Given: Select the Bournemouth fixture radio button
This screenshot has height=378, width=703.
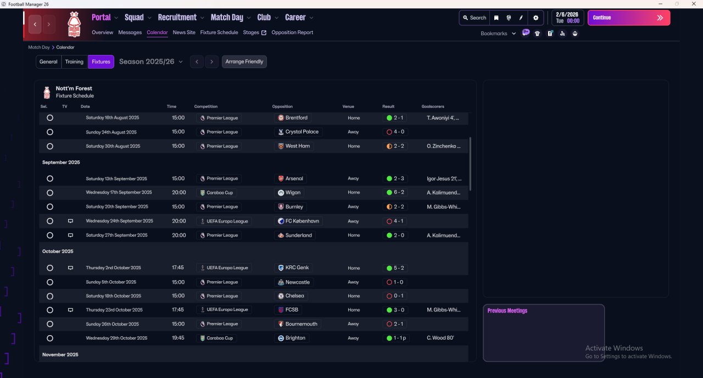Looking at the screenshot, I should click(x=50, y=324).
